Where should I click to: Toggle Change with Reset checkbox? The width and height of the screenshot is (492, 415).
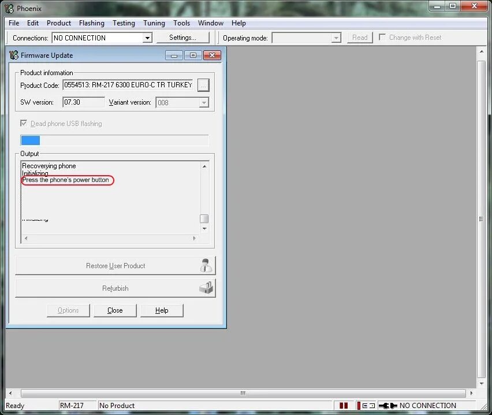click(382, 38)
